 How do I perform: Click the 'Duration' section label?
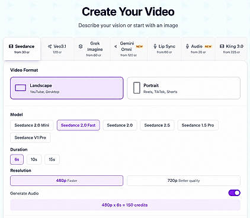point(19,149)
